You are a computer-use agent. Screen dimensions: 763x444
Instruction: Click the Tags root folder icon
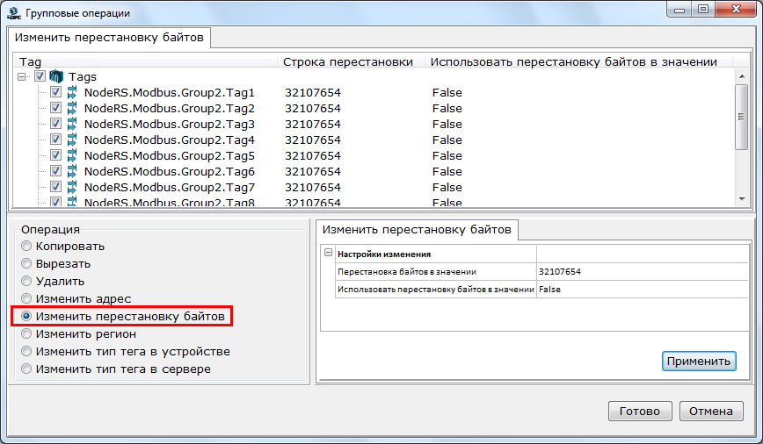tap(57, 77)
